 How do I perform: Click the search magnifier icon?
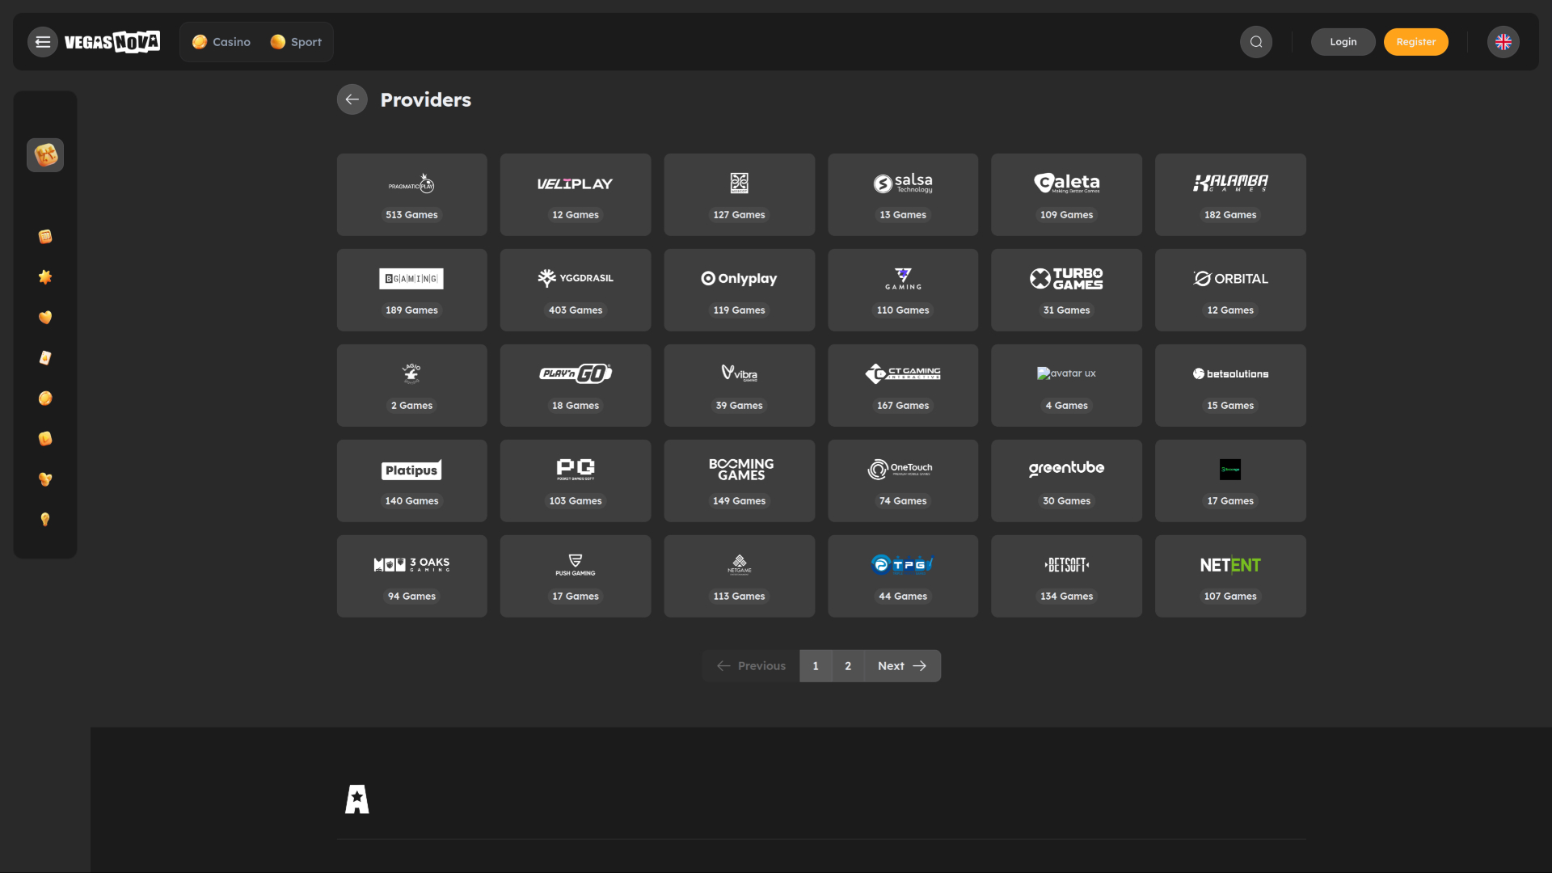tap(1256, 42)
